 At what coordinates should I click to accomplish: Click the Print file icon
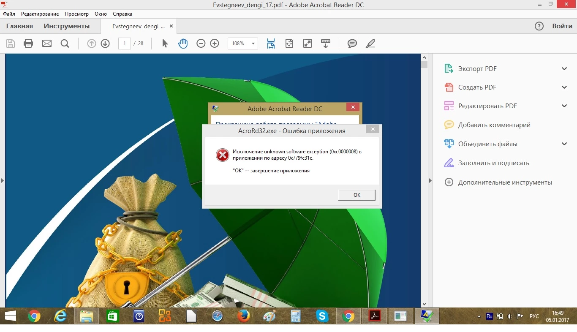click(x=28, y=44)
